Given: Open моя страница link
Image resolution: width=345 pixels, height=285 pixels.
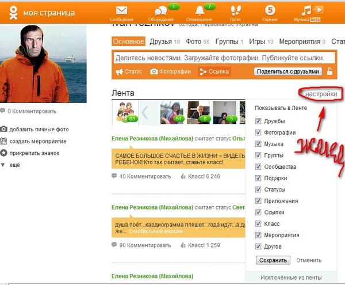Looking at the screenshot, I should 49,13.
